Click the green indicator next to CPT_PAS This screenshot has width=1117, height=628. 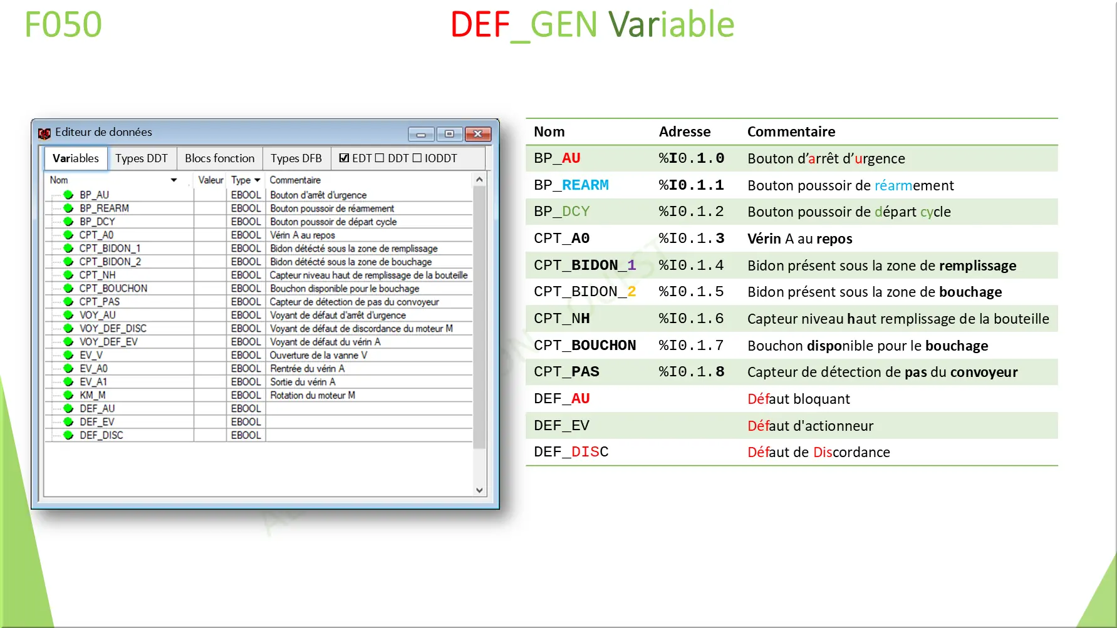pos(68,302)
